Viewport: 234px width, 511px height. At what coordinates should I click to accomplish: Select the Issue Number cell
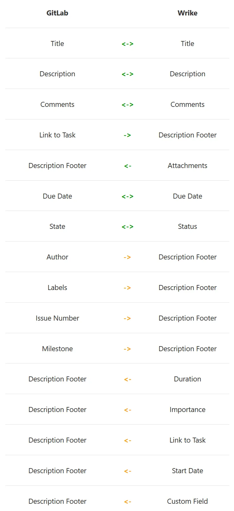57,318
